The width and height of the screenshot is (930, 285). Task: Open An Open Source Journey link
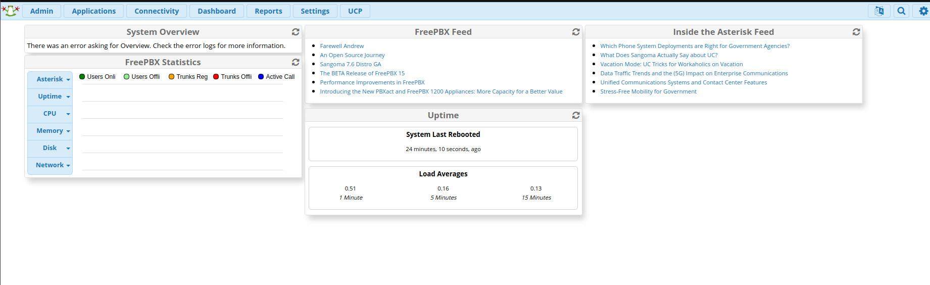click(x=352, y=55)
